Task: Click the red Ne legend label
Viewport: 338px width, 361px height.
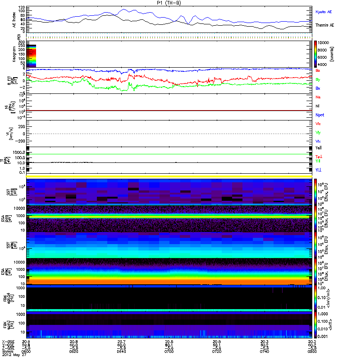Action: (x=318, y=97)
